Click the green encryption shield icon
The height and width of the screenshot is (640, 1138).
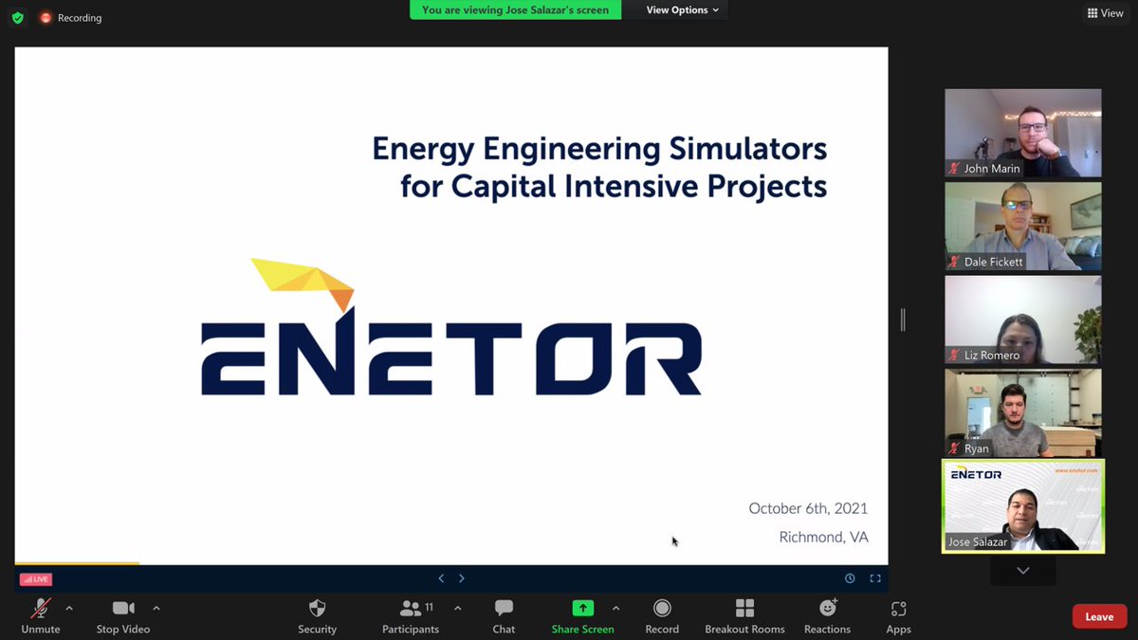pyautogui.click(x=17, y=17)
